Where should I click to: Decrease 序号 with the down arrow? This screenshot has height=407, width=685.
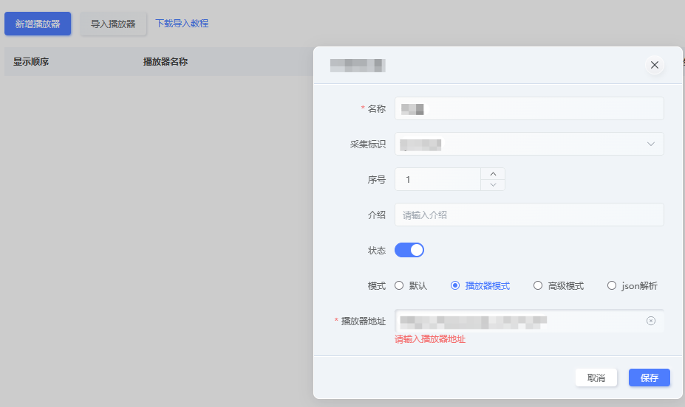(493, 185)
